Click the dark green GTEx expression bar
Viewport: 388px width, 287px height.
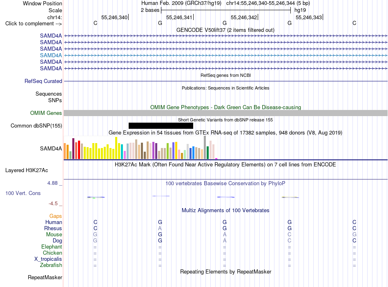tap(207, 152)
